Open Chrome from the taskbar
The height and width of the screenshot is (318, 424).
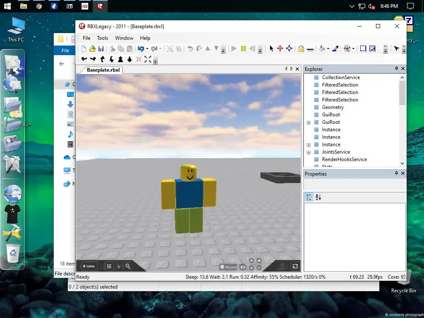[39, 6]
